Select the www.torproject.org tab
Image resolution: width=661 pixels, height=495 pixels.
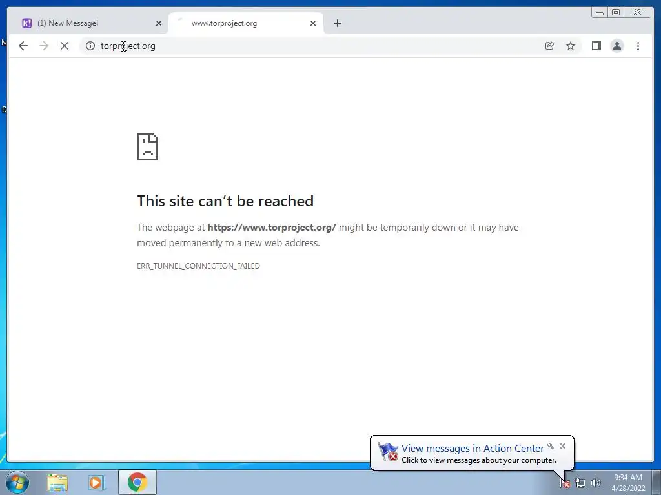tap(245, 23)
